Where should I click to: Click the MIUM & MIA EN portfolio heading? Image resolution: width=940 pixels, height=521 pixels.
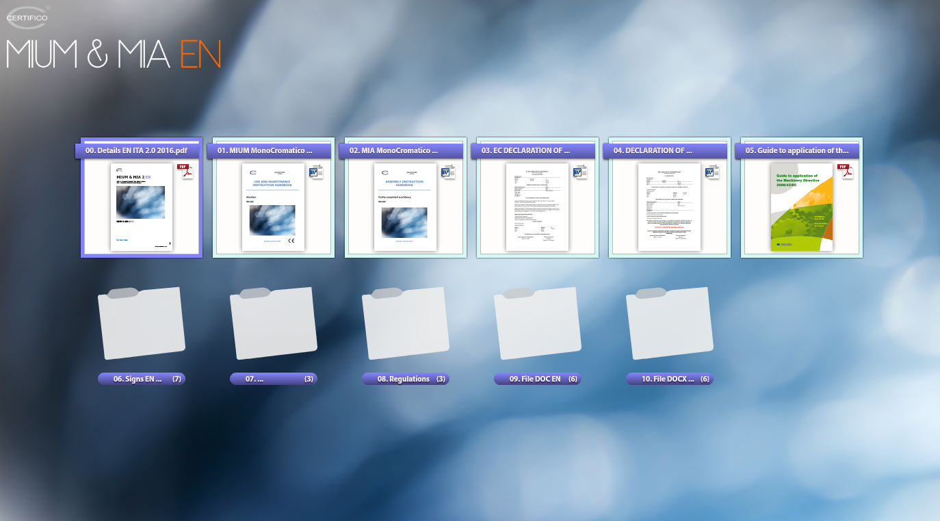[x=114, y=55]
